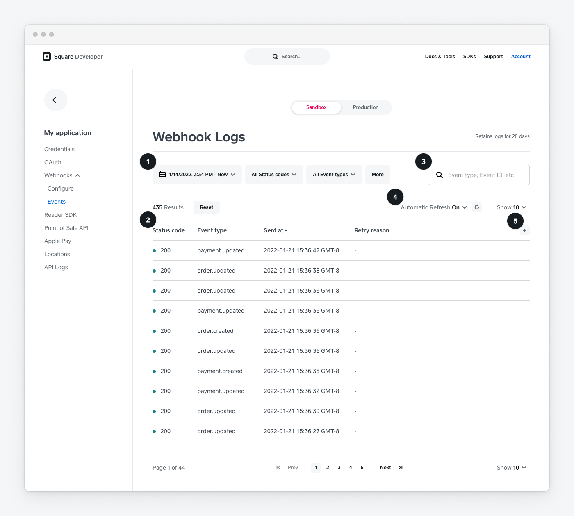Go to the Next page
574x516 pixels.
(385, 468)
